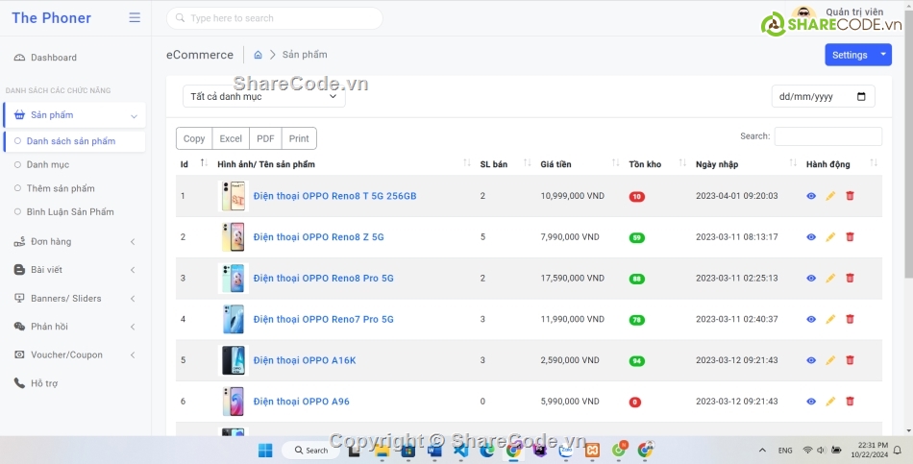Image resolution: width=913 pixels, height=464 pixels.
Task: Delete OPPO Reno7 Pro 5G trash icon
Action: 850,319
